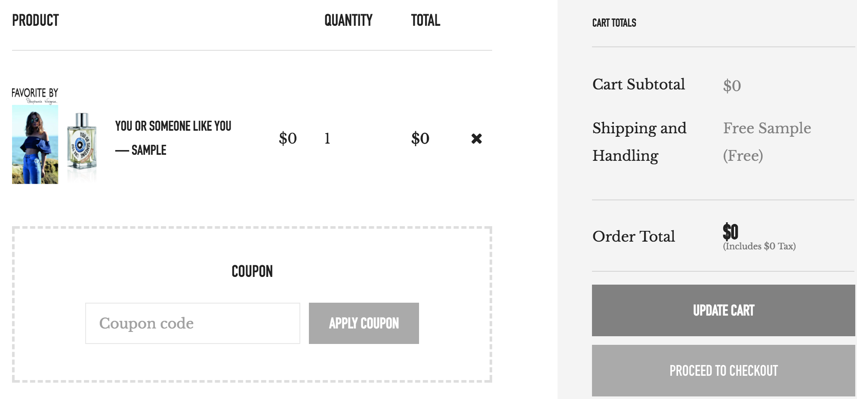The image size is (857, 399).
Task: Click the item line total price
Action: (420, 138)
